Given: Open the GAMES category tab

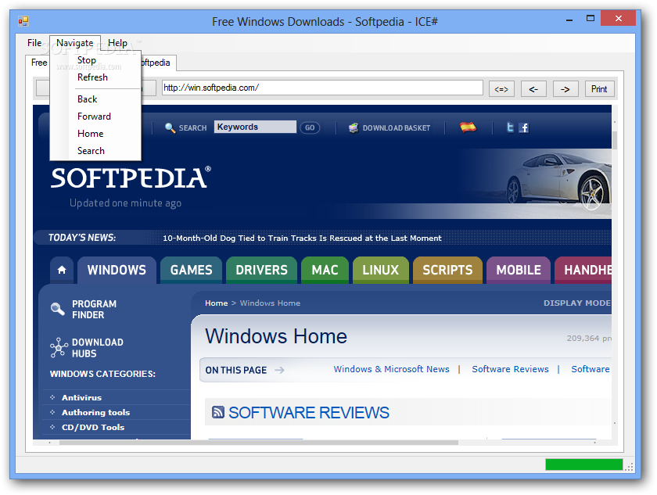Looking at the screenshot, I should tap(191, 270).
